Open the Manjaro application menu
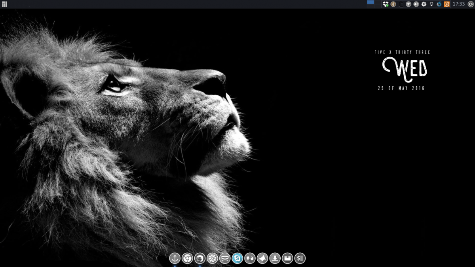The width and height of the screenshot is (475, 267). click(5, 4)
